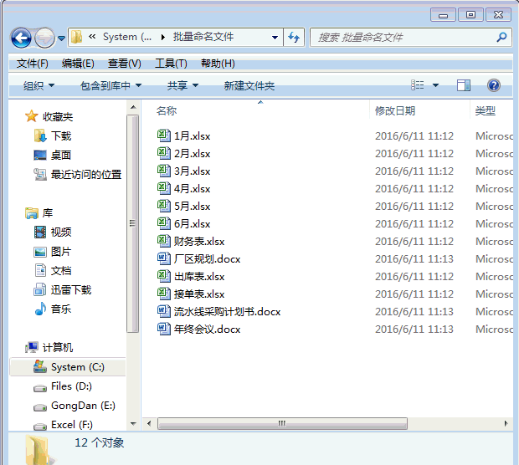Expand the 共享 dropdown

click(x=182, y=86)
